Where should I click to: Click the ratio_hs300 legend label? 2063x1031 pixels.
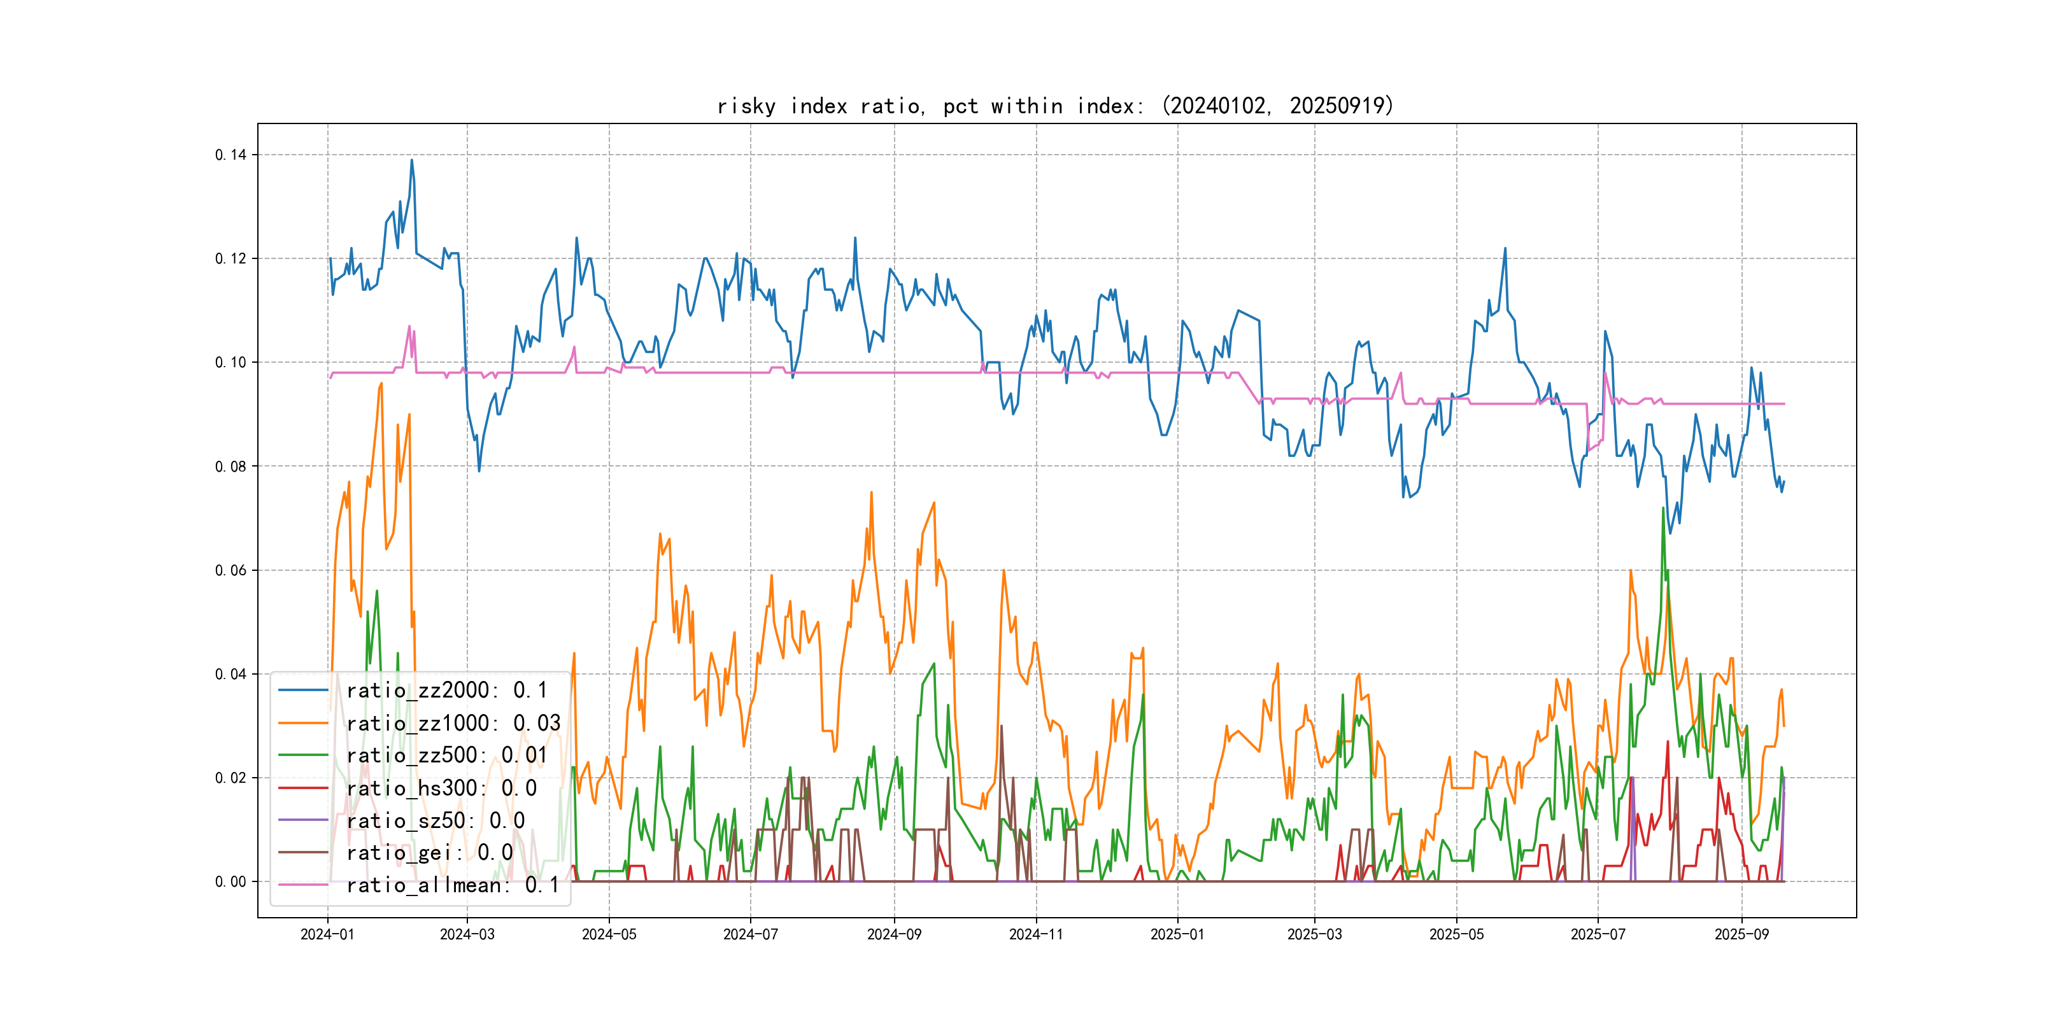click(441, 788)
